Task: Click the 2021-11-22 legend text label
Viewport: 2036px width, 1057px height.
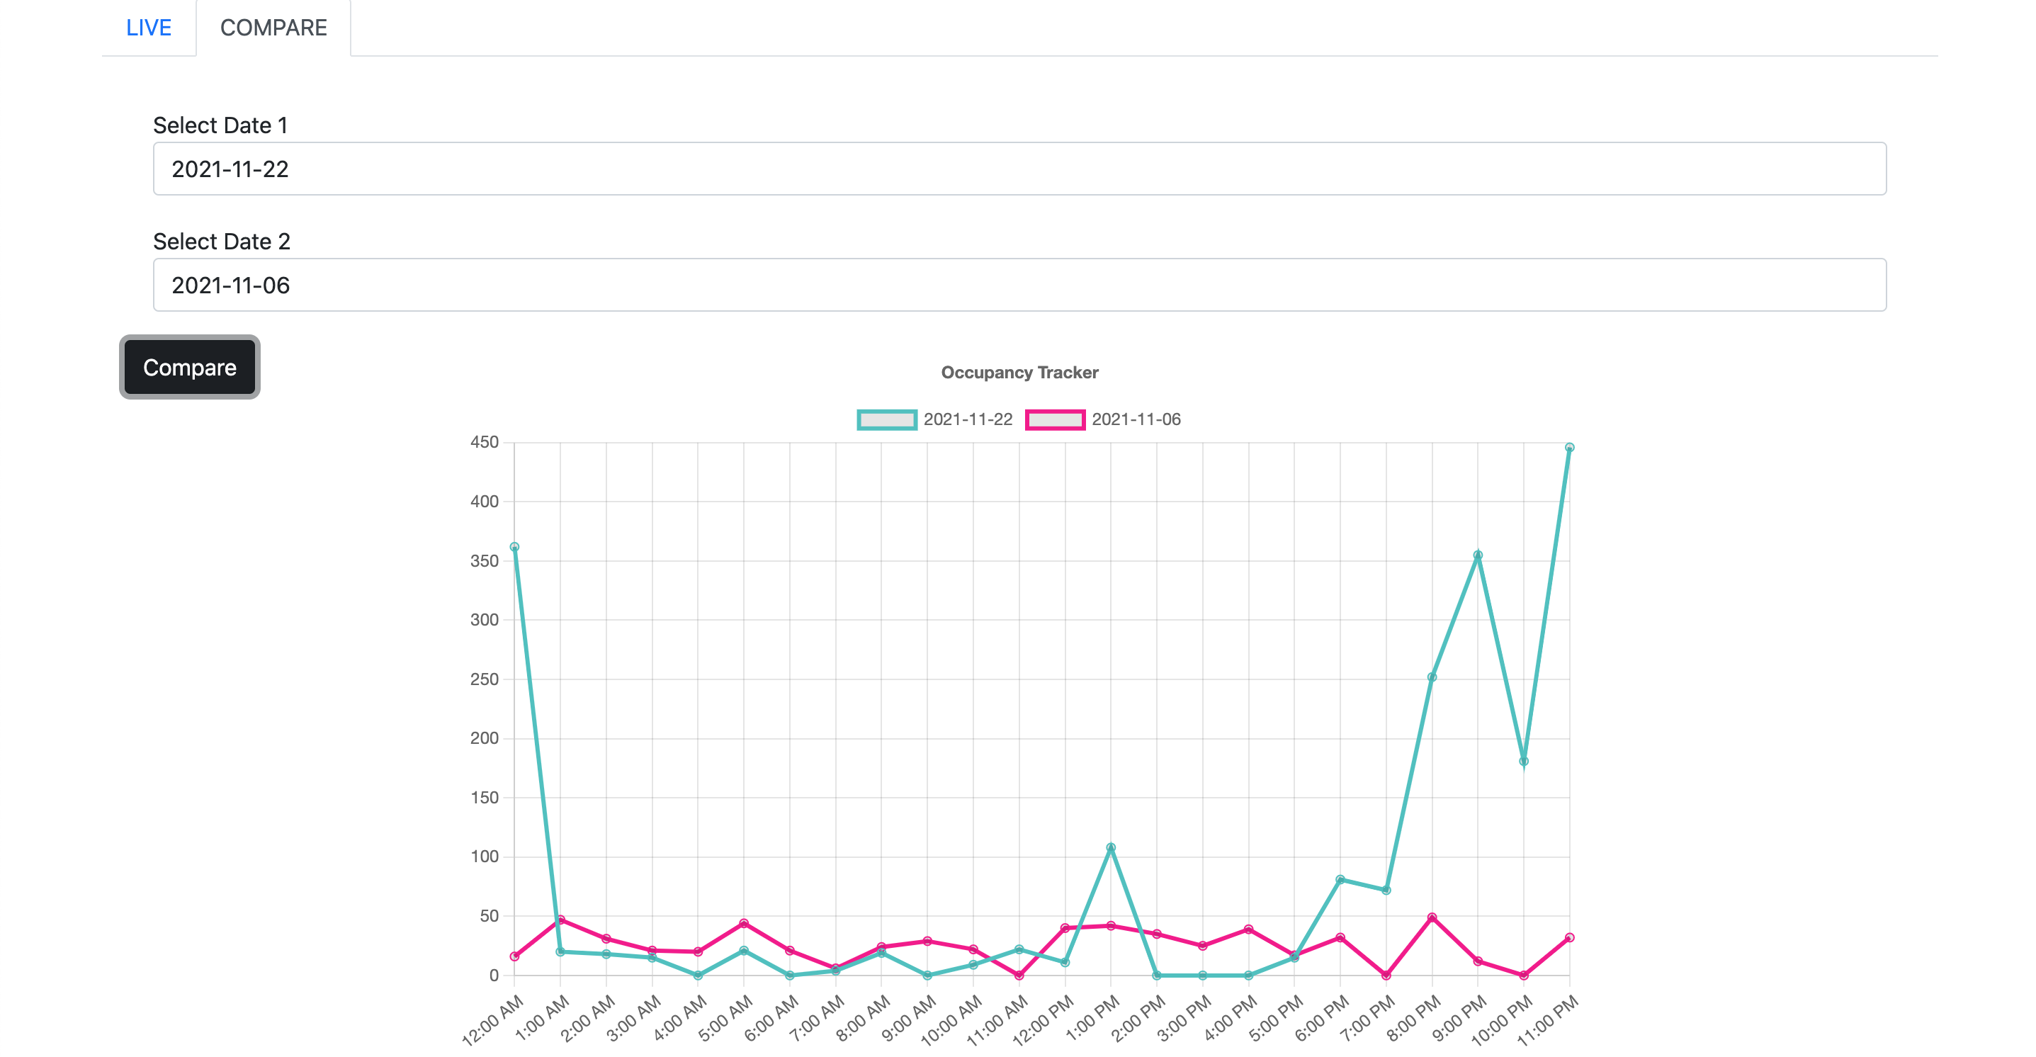Action: (x=968, y=420)
